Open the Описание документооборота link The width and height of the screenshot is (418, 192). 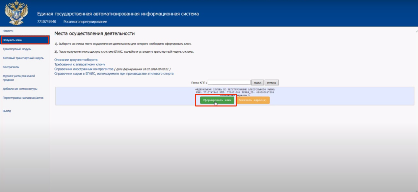[x=76, y=60]
